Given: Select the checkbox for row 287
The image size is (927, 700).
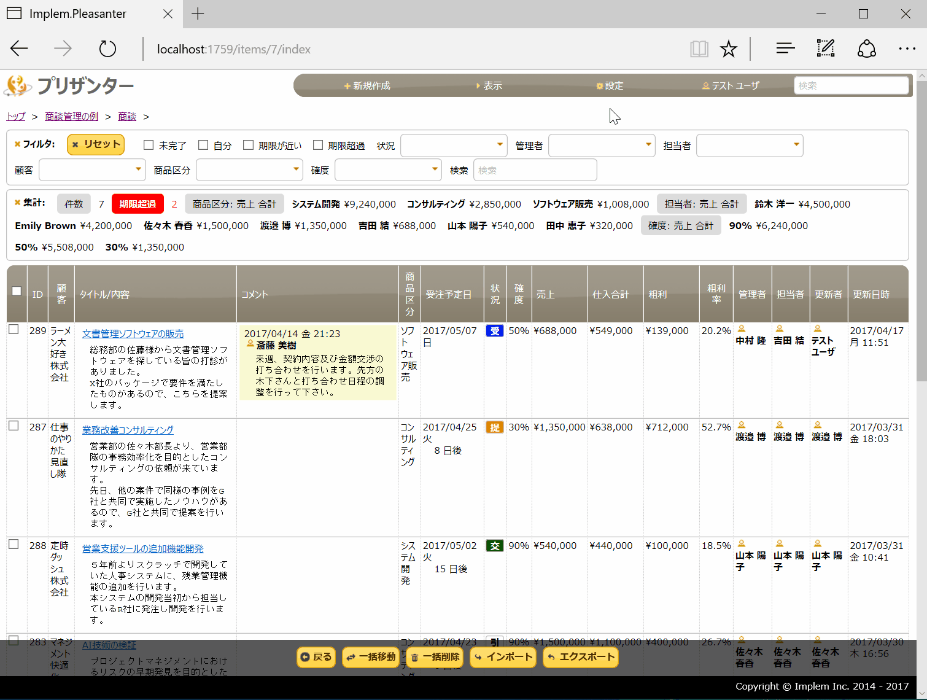Looking at the screenshot, I should 14,426.
